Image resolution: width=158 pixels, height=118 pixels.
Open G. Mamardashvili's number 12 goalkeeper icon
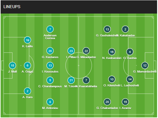[145, 66]
